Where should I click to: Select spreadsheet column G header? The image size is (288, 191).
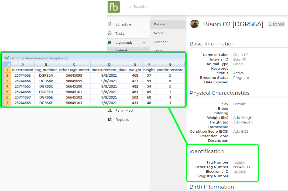click(170, 64)
